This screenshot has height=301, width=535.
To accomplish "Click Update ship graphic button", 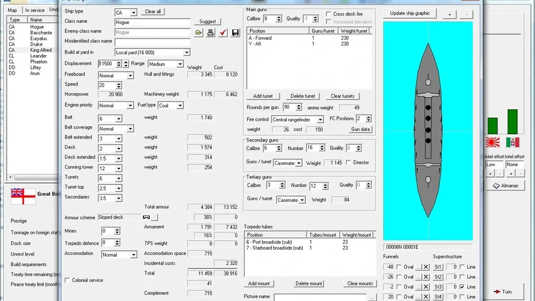I will tap(410, 13).
